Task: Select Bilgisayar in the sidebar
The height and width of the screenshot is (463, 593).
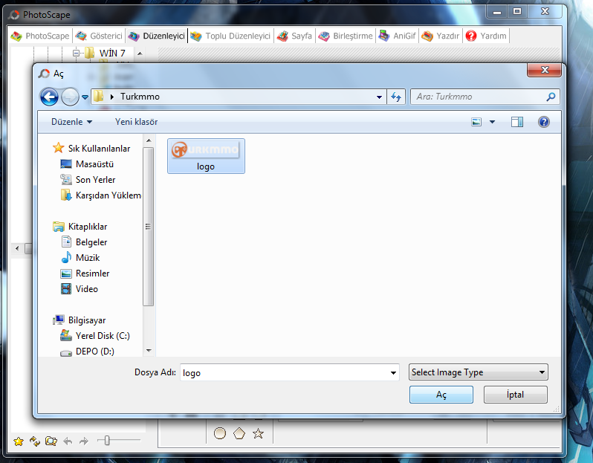Action: tap(80, 320)
